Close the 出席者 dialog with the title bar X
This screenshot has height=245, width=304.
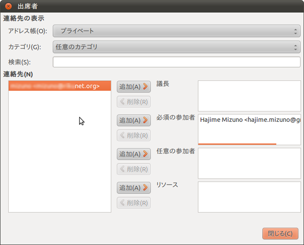[8, 6]
